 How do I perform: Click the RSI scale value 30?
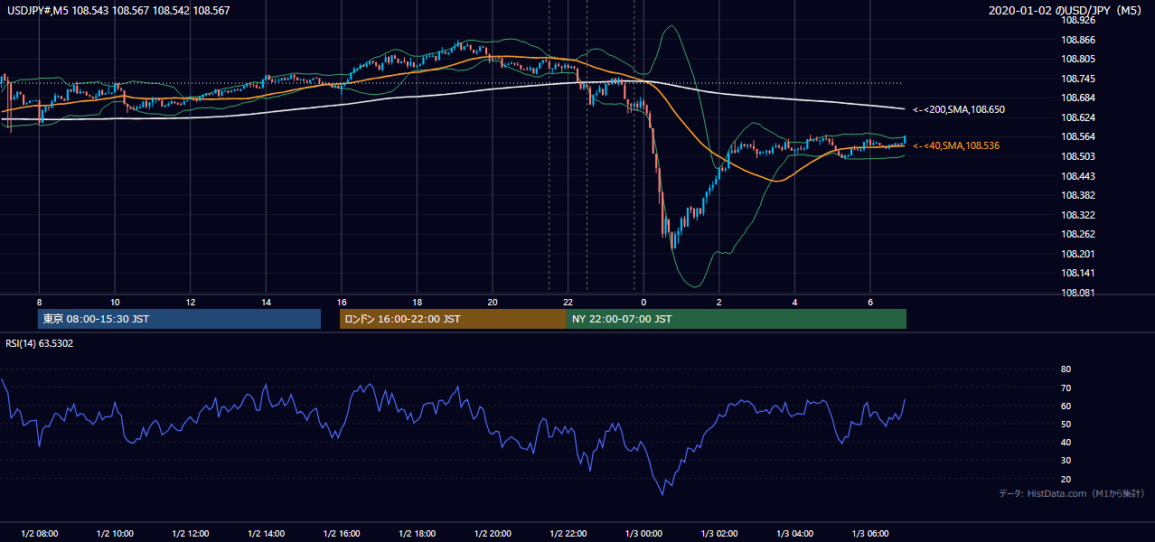[x=1066, y=461]
